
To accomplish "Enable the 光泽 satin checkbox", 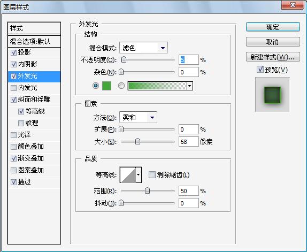I will pos(13,135).
